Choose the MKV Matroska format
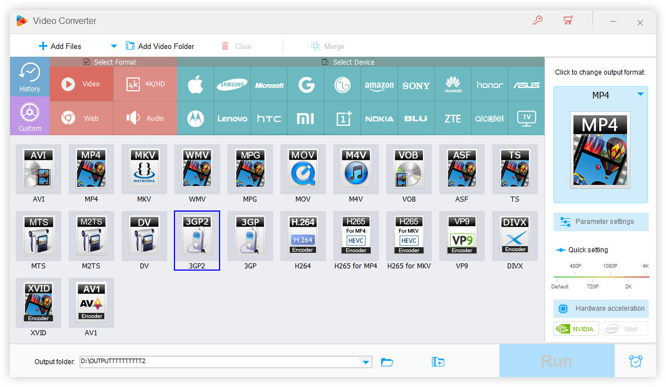Image resolution: width=666 pixels, height=387 pixels. [x=144, y=169]
